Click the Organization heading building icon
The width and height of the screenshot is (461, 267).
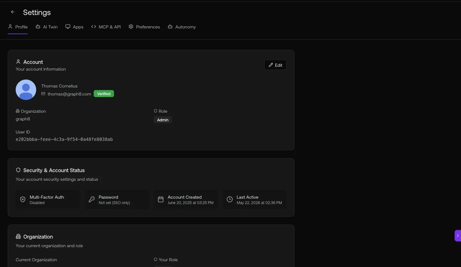[x=18, y=236]
